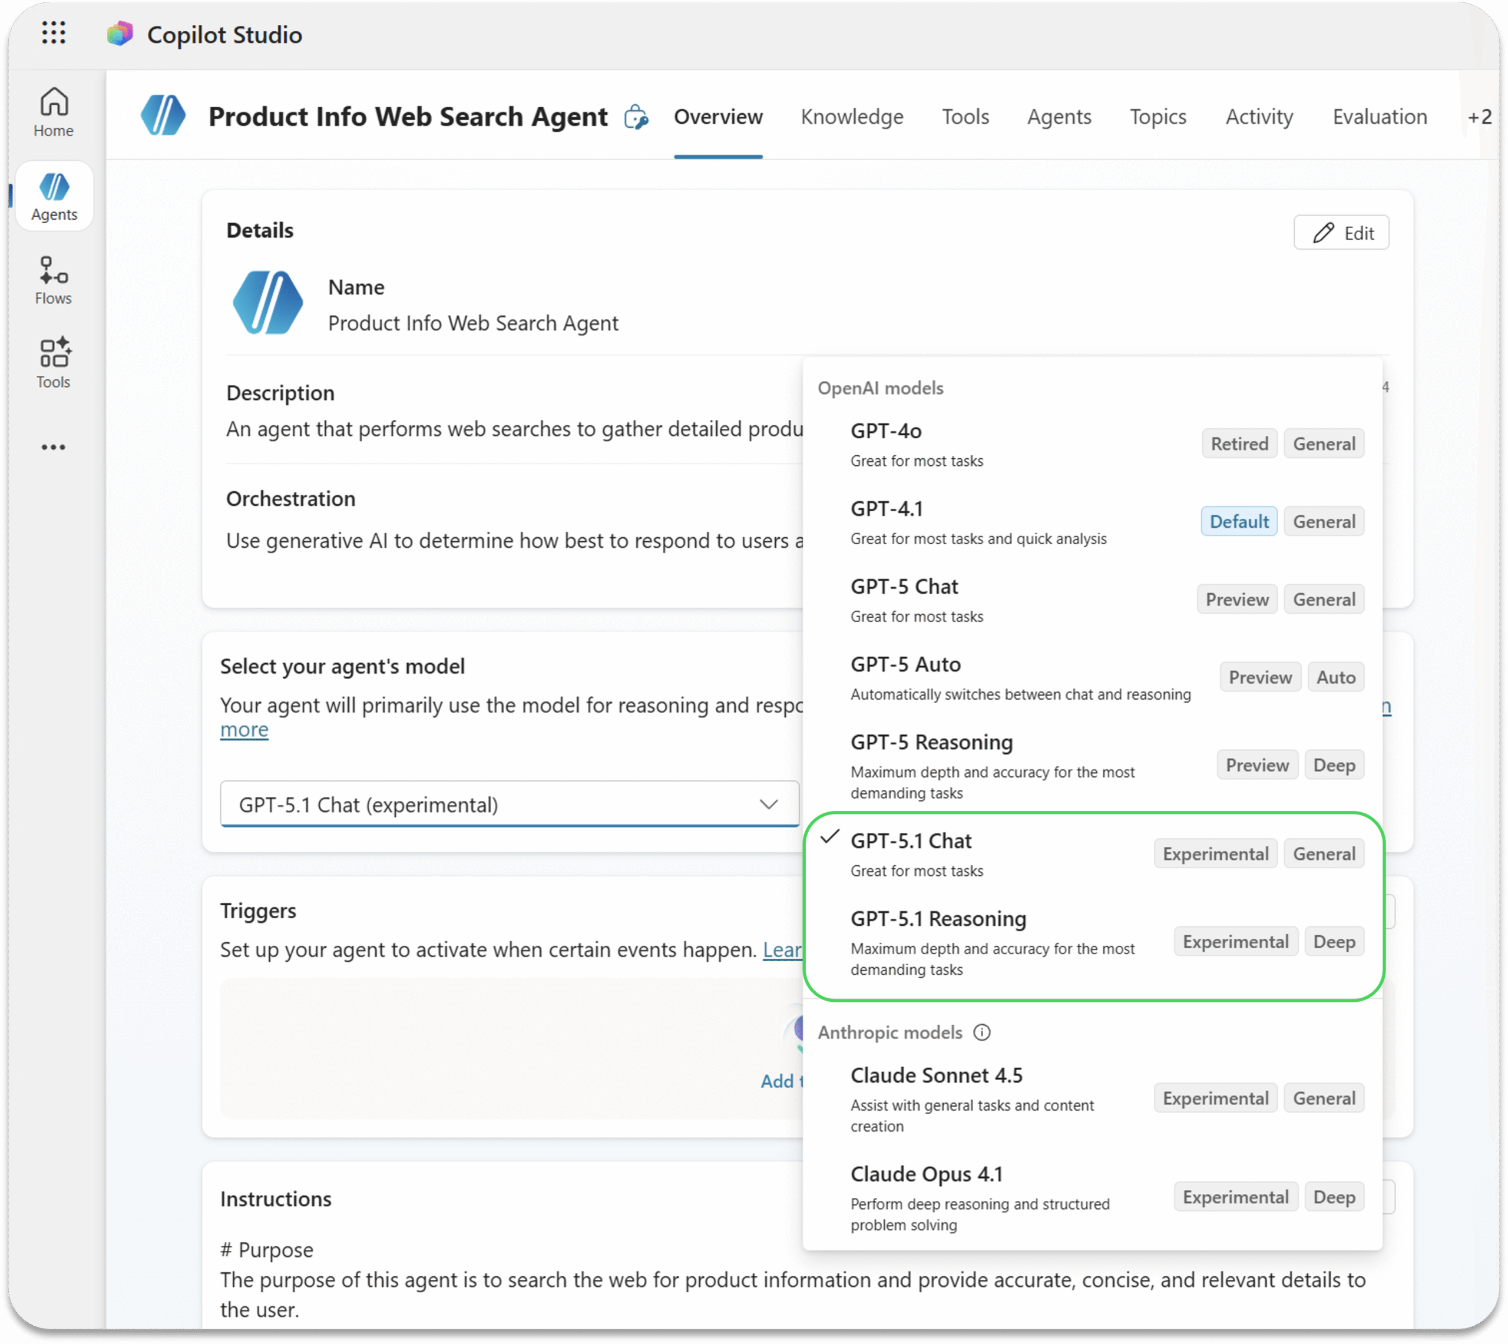Screen dimensions: 1508x1344
Task: Follow the 'more' link under model section
Action: [x=244, y=730]
